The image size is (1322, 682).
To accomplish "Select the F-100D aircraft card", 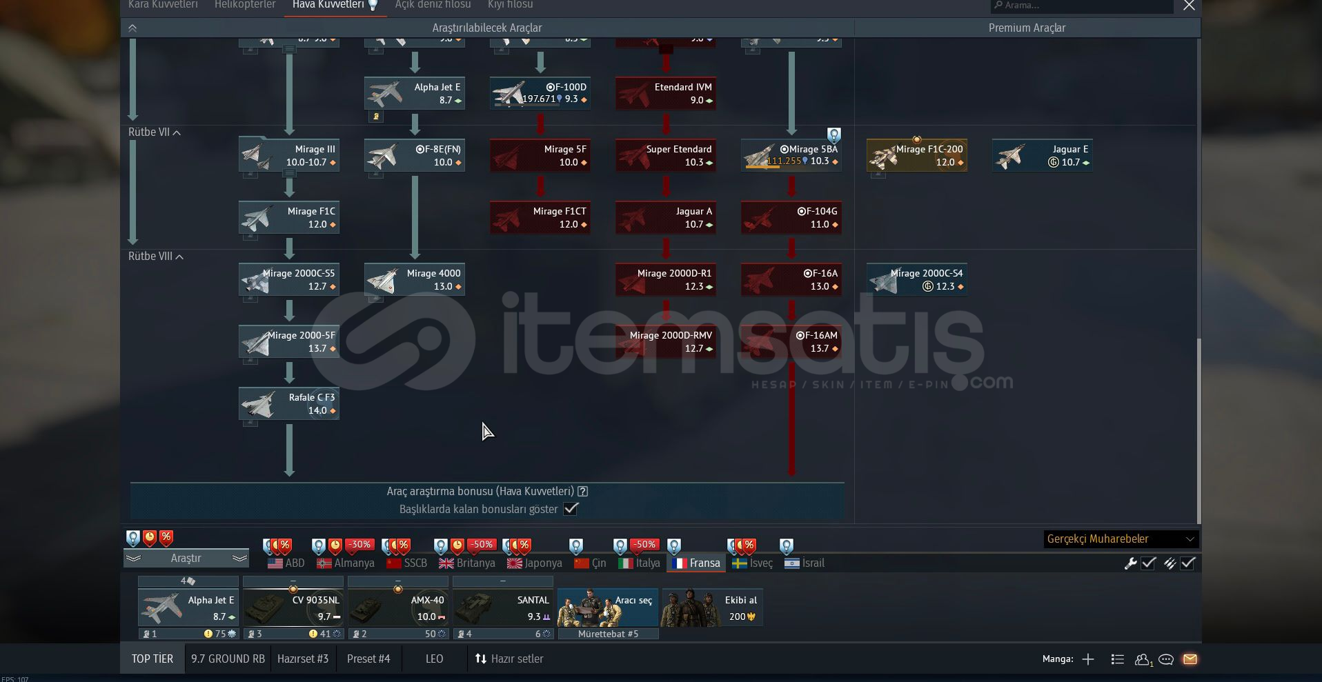I will coord(540,93).
